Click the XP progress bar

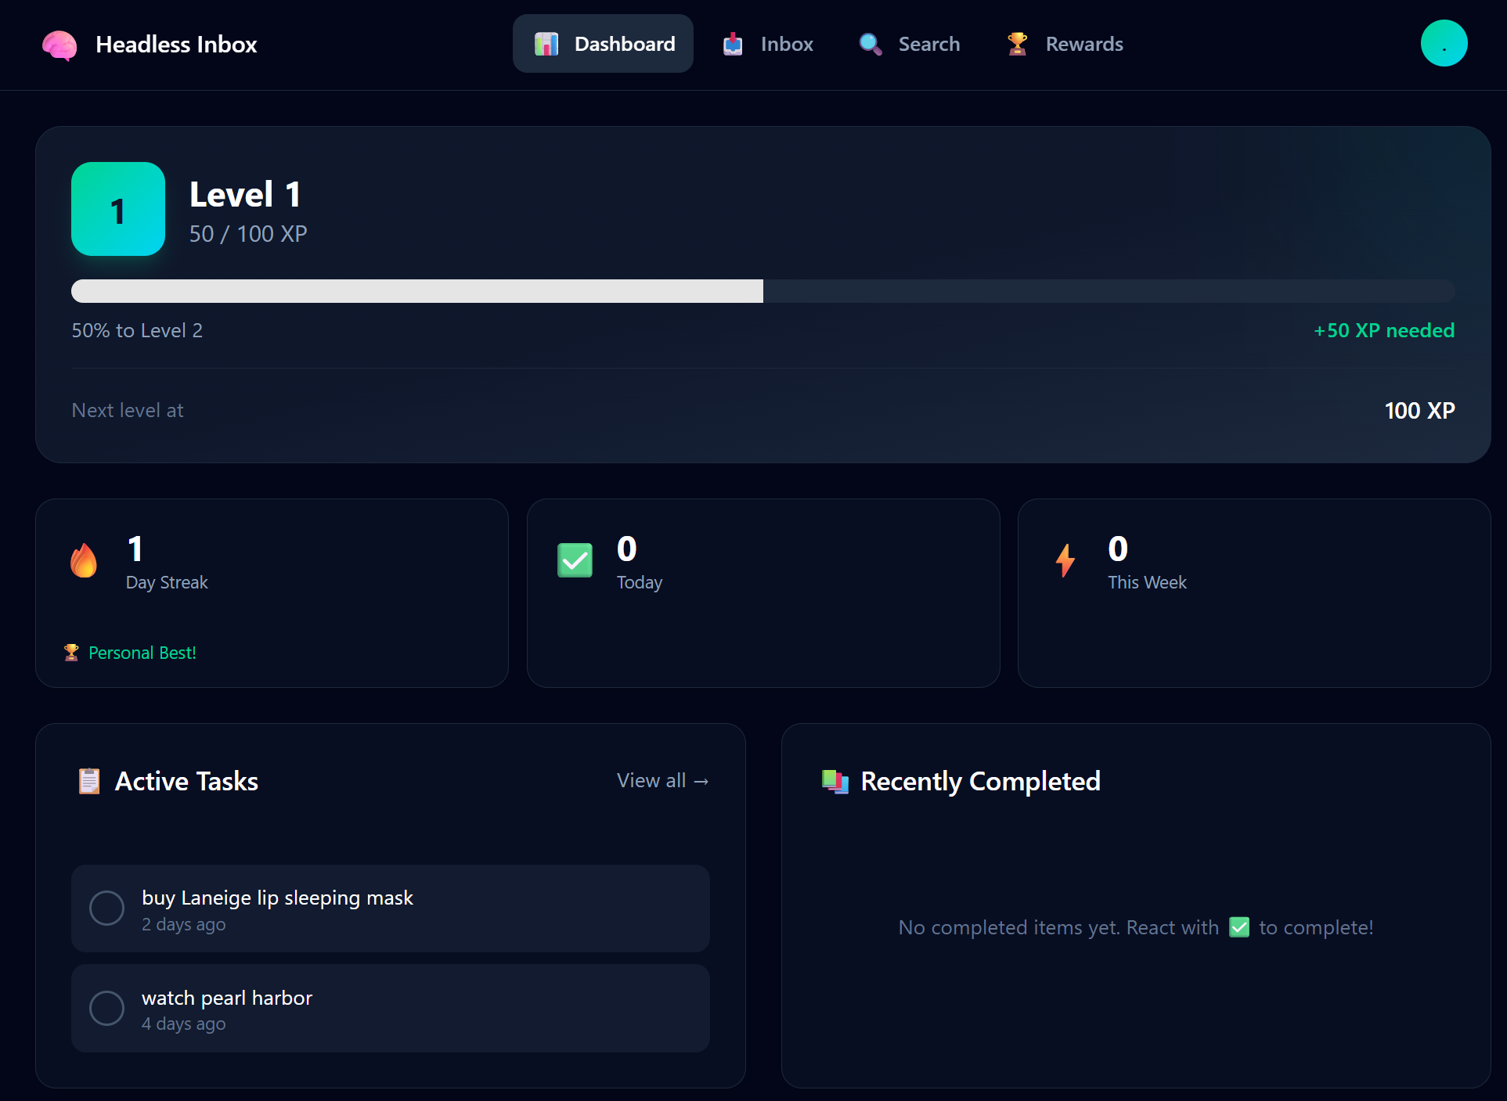(x=763, y=290)
